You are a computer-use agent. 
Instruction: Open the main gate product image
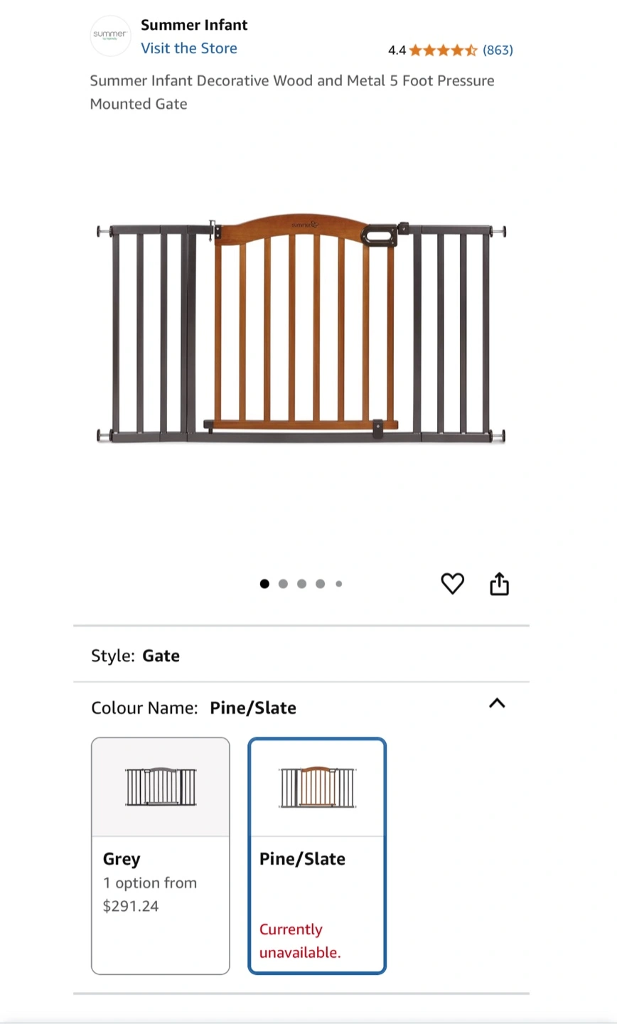[301, 333]
